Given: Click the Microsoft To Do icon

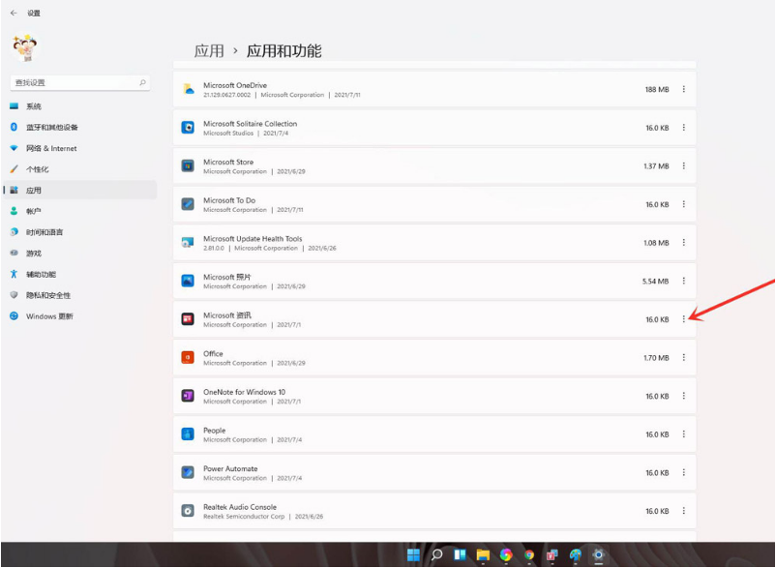Looking at the screenshot, I should click(188, 204).
